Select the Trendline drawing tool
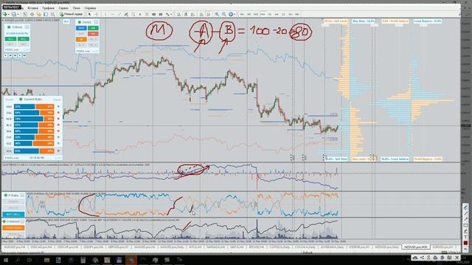This screenshot has width=472, height=265. click(119, 14)
